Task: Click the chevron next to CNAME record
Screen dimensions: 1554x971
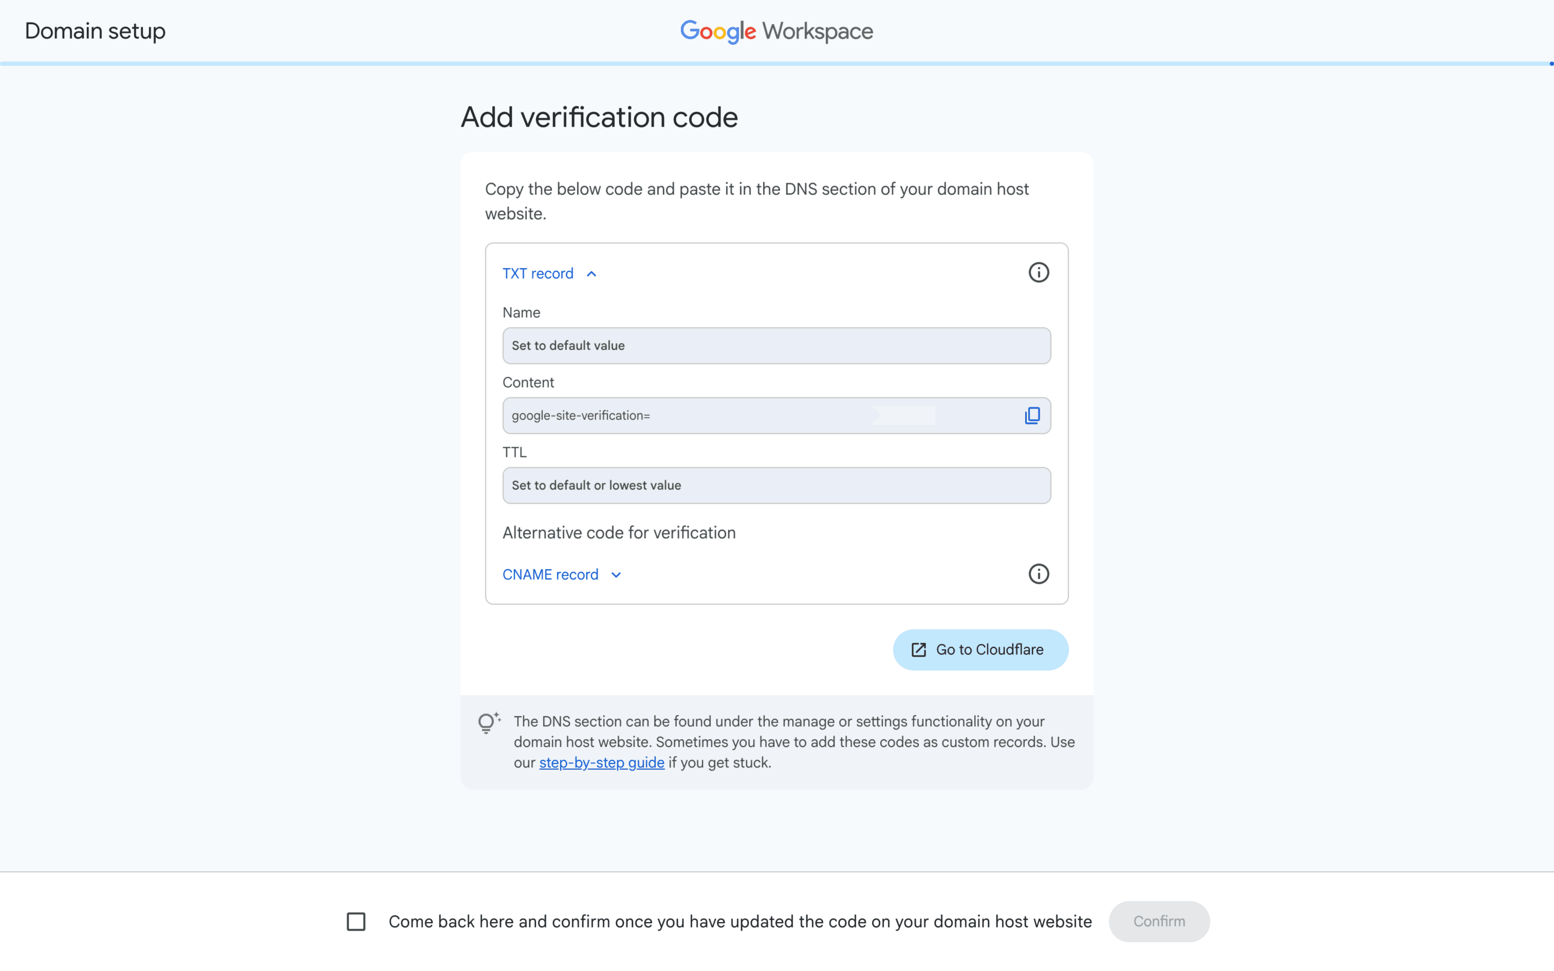Action: [615, 574]
